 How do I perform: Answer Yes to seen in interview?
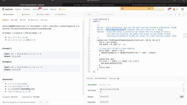[x=41, y=102]
